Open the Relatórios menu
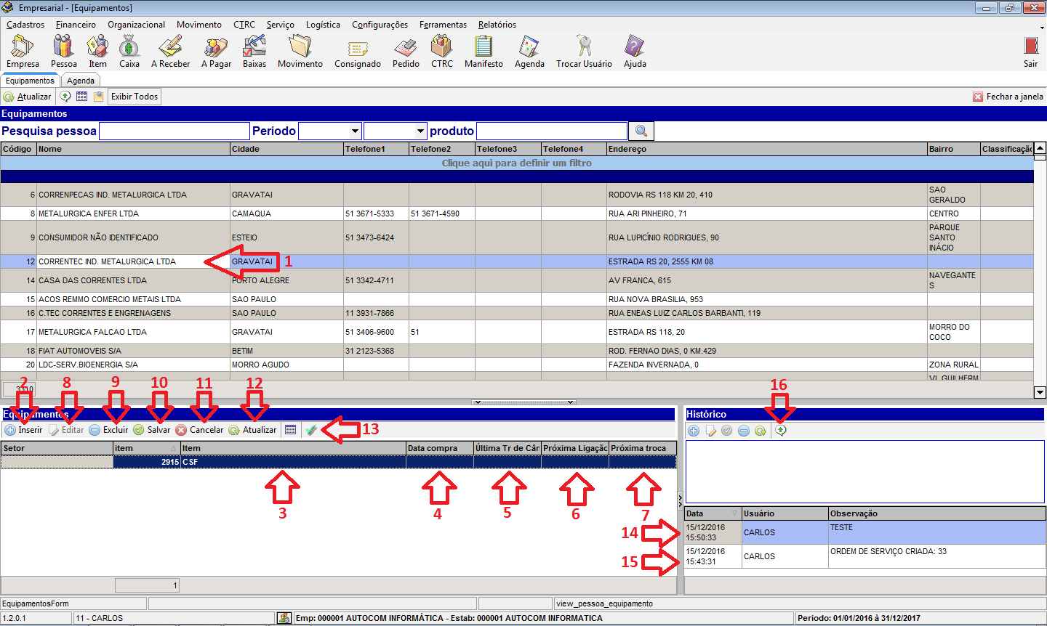Image resolution: width=1047 pixels, height=626 pixels. 497,25
